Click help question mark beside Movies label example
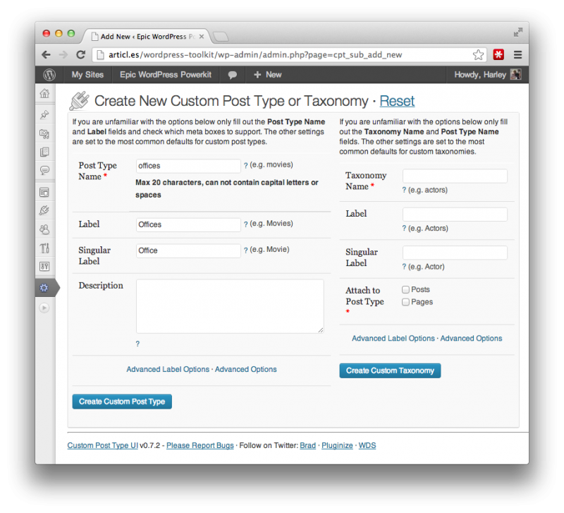The image size is (564, 513). coord(245,224)
